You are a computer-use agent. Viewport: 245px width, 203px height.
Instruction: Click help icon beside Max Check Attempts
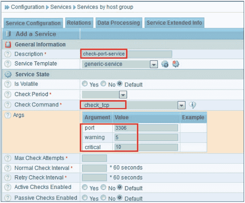[x=8, y=158]
